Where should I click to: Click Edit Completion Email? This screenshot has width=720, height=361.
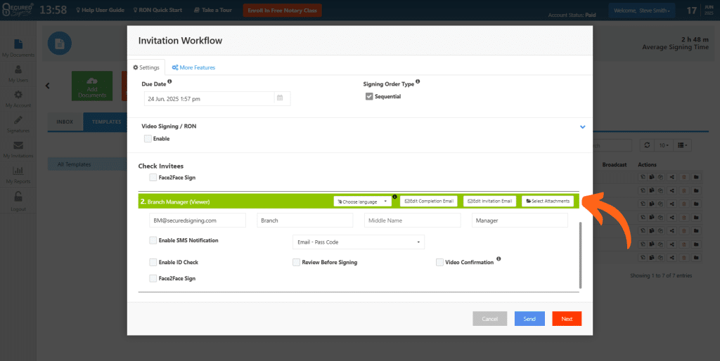(x=428, y=201)
